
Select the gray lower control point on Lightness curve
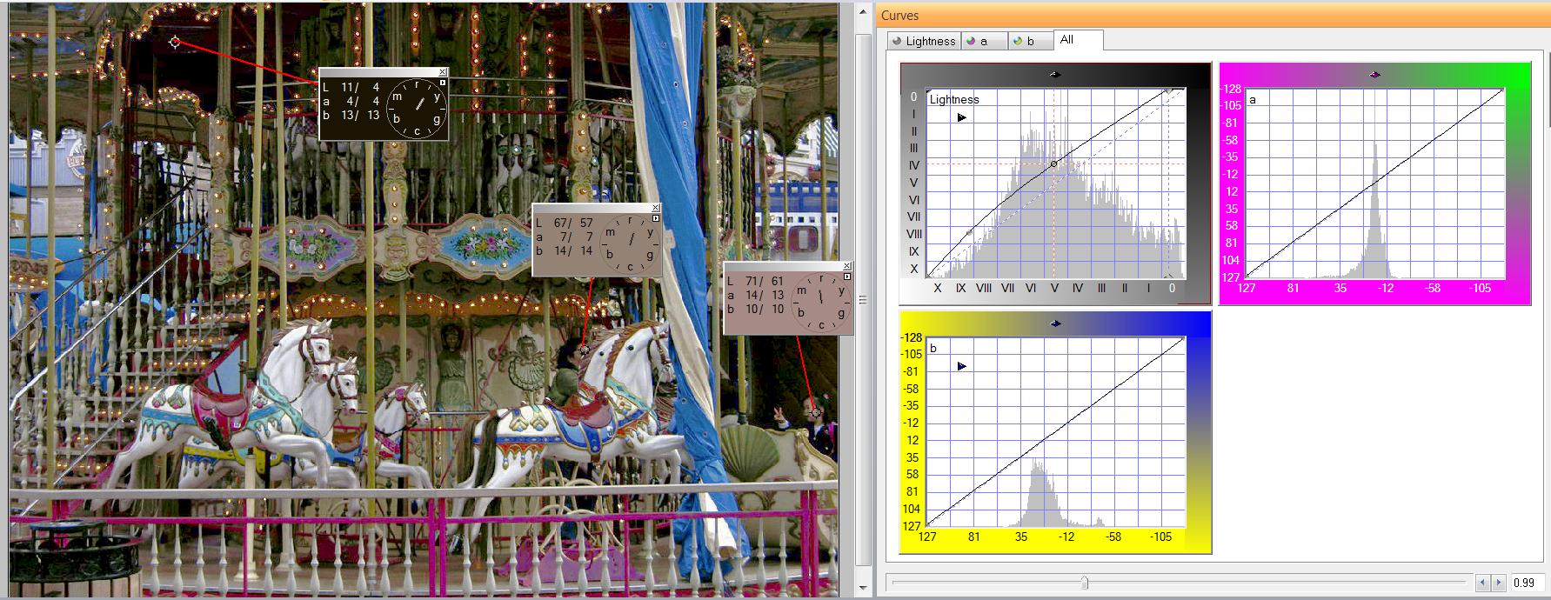click(x=970, y=232)
